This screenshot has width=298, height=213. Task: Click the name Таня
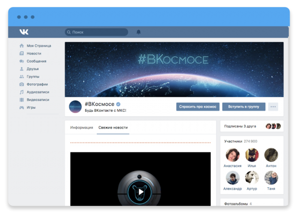(271, 189)
